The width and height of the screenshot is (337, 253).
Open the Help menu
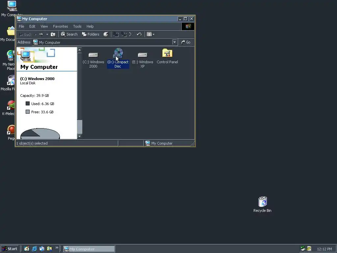click(x=90, y=26)
